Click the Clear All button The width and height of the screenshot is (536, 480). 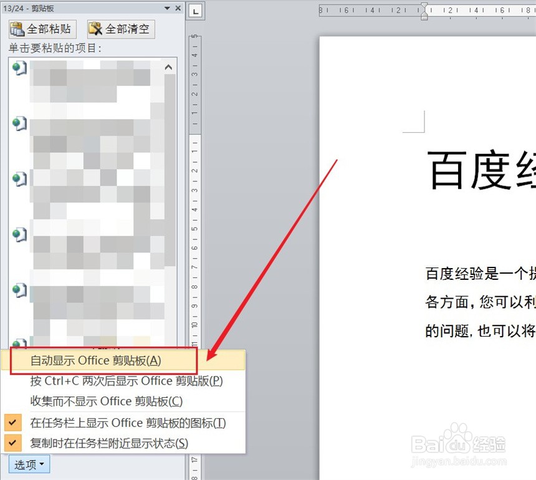tap(122, 29)
